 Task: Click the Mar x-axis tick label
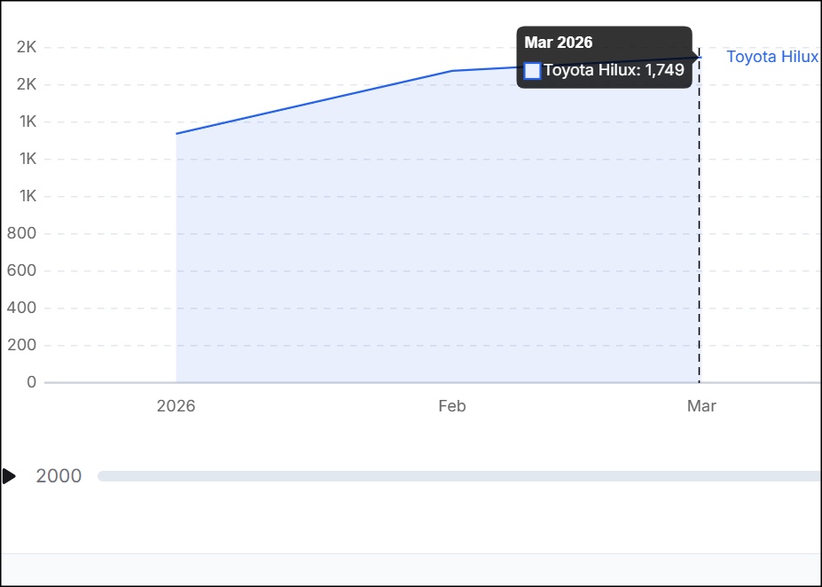(x=701, y=406)
